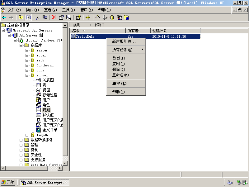Click the yellow New star icon
249x187 pixels.
(x=88, y=17)
